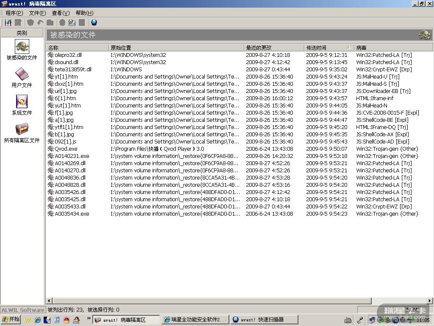The height and width of the screenshot is (326, 434).
Task: Select the tete313859t.dll row
Action: click(x=239, y=69)
